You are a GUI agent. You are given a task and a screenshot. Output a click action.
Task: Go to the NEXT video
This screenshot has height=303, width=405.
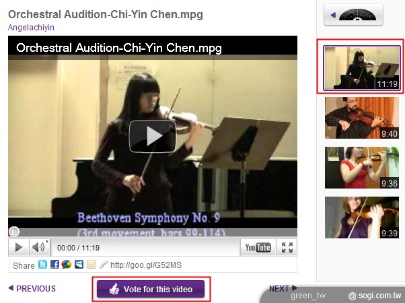[283, 288]
